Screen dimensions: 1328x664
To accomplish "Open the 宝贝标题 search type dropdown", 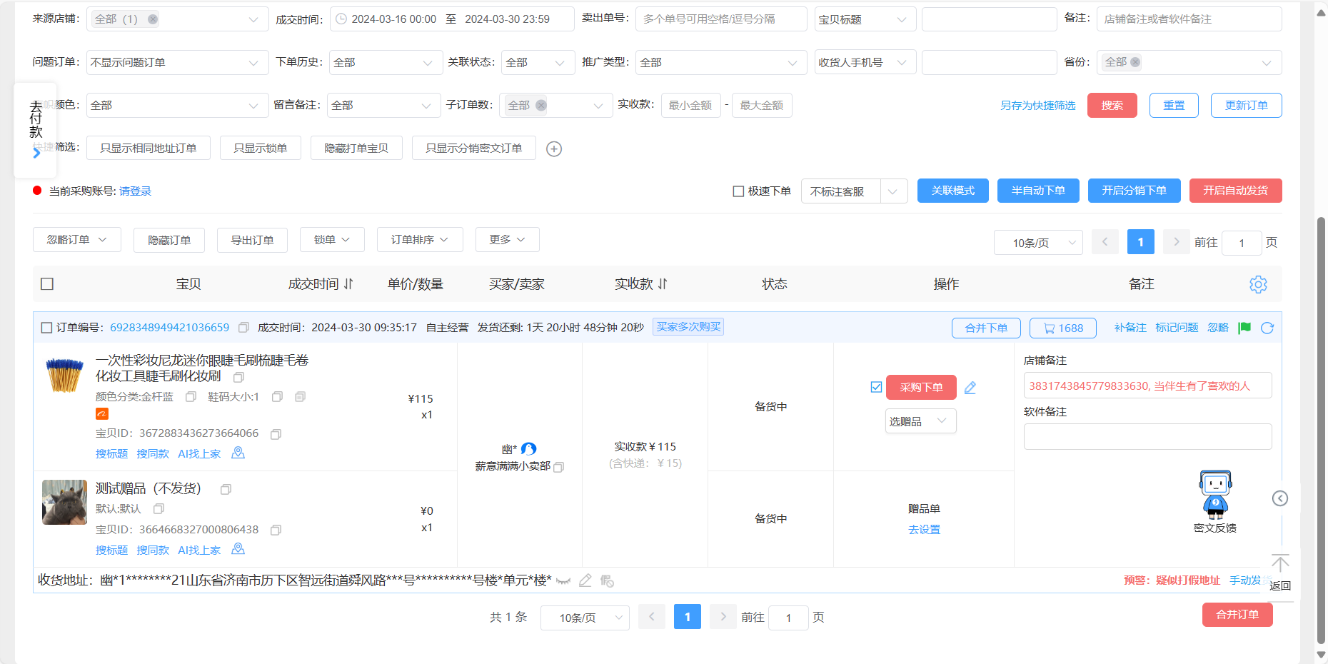I will pos(865,19).
